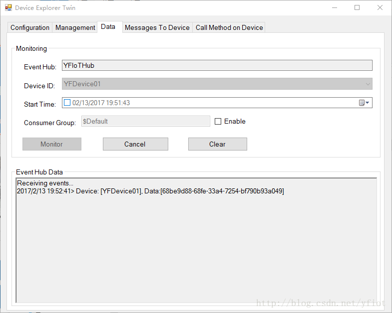The height and width of the screenshot is (313, 392).
Task: Go to Messages To Device tab
Action: pos(157,27)
